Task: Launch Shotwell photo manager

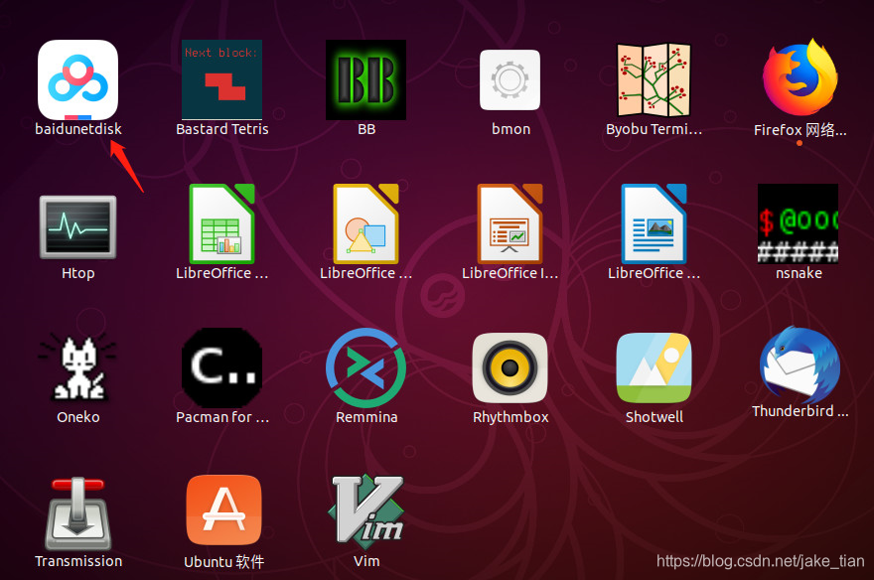Action: click(x=654, y=367)
